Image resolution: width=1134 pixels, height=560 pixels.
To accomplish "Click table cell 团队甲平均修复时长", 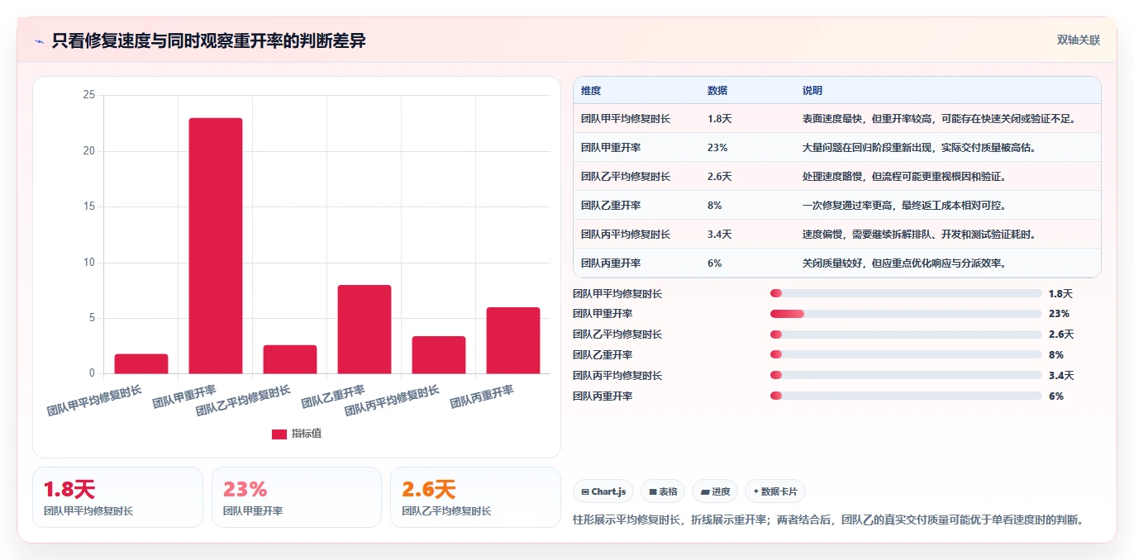I will 626,119.
